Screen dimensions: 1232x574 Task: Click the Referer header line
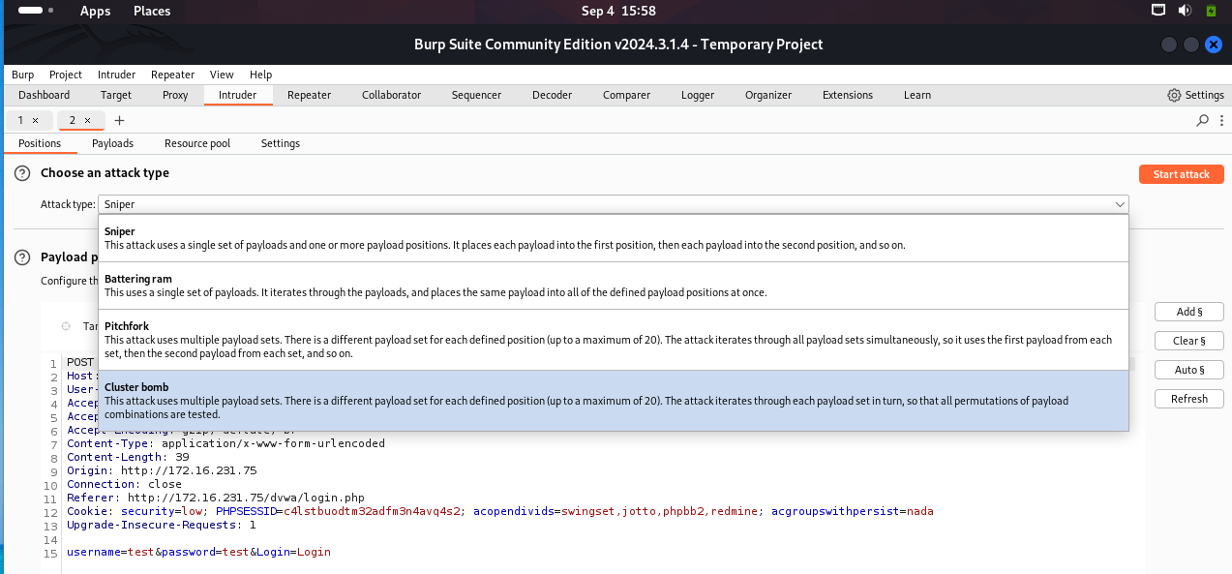(215, 498)
